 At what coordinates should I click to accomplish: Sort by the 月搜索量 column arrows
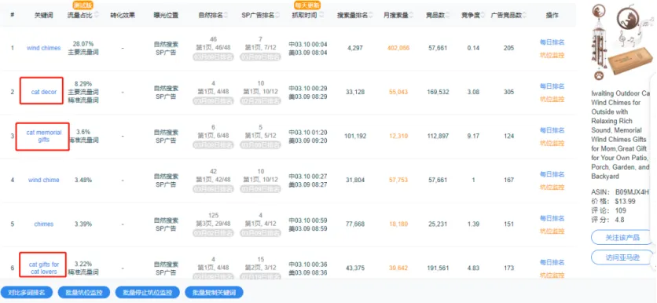(412, 15)
